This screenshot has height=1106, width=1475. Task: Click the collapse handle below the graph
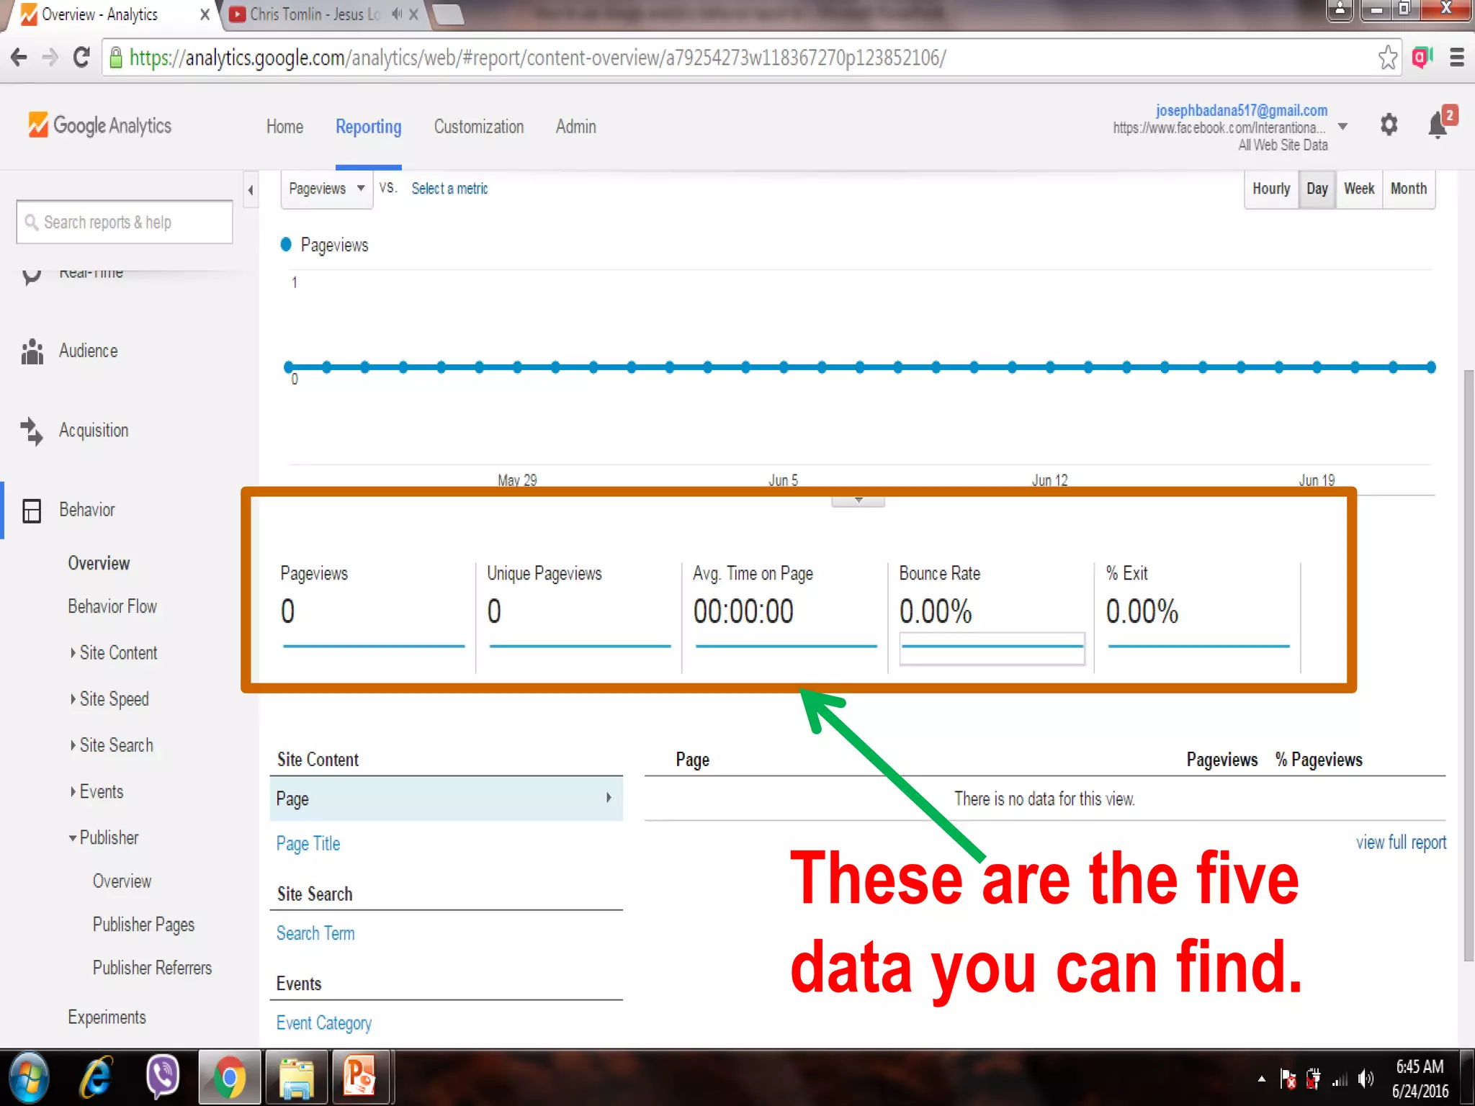pyautogui.click(x=858, y=500)
